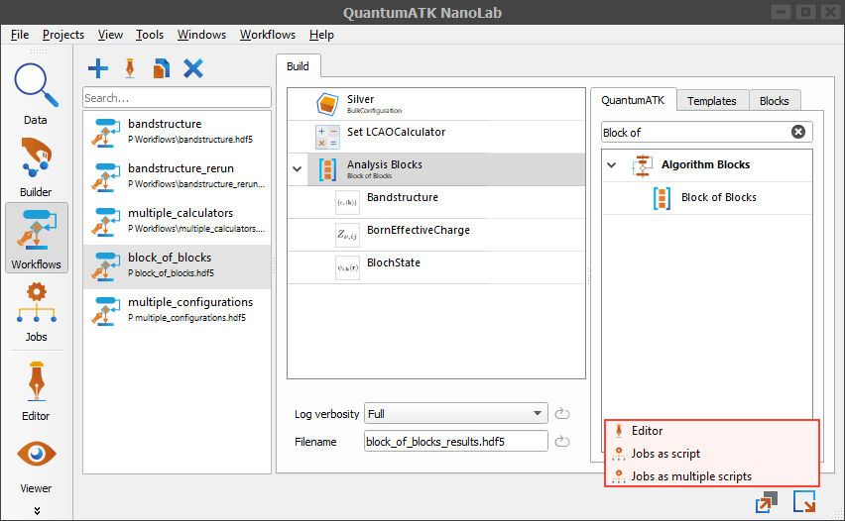This screenshot has width=845, height=521.
Task: Reset Log verbosity to default
Action: coord(562,413)
